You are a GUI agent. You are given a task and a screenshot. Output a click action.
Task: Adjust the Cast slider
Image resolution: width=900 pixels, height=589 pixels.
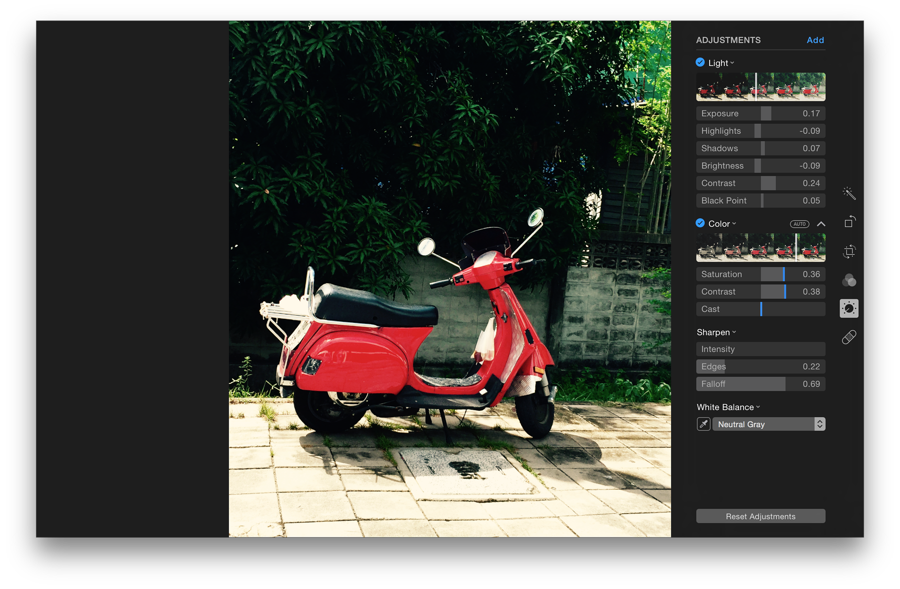click(760, 309)
